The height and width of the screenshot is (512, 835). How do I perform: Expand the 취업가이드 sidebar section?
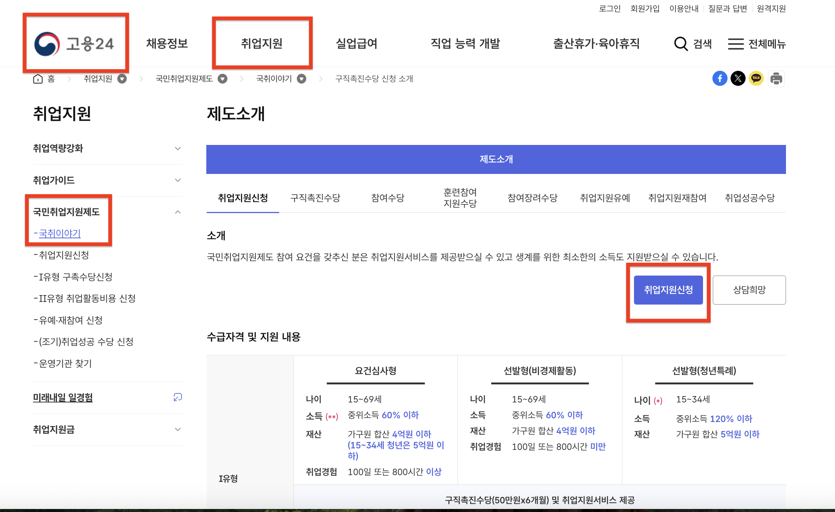point(178,180)
